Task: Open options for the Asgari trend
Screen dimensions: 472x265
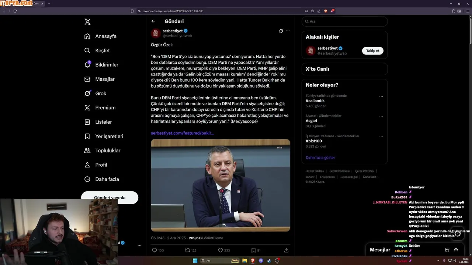Action: (381, 117)
